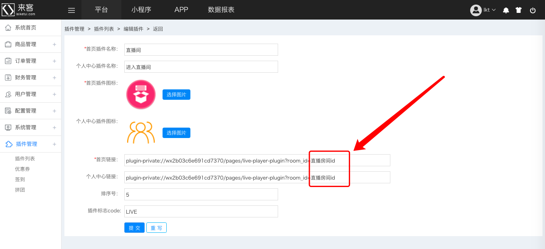The image size is (545, 249).
Task: Click the shirt theme icon in header
Action: tap(518, 10)
